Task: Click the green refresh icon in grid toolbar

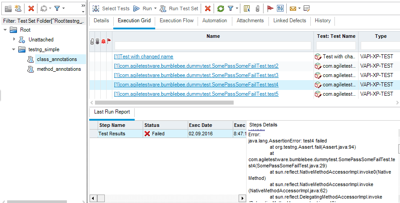Action: [x=220, y=8]
